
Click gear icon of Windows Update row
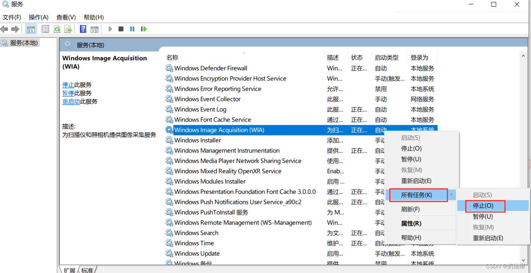coord(169,253)
